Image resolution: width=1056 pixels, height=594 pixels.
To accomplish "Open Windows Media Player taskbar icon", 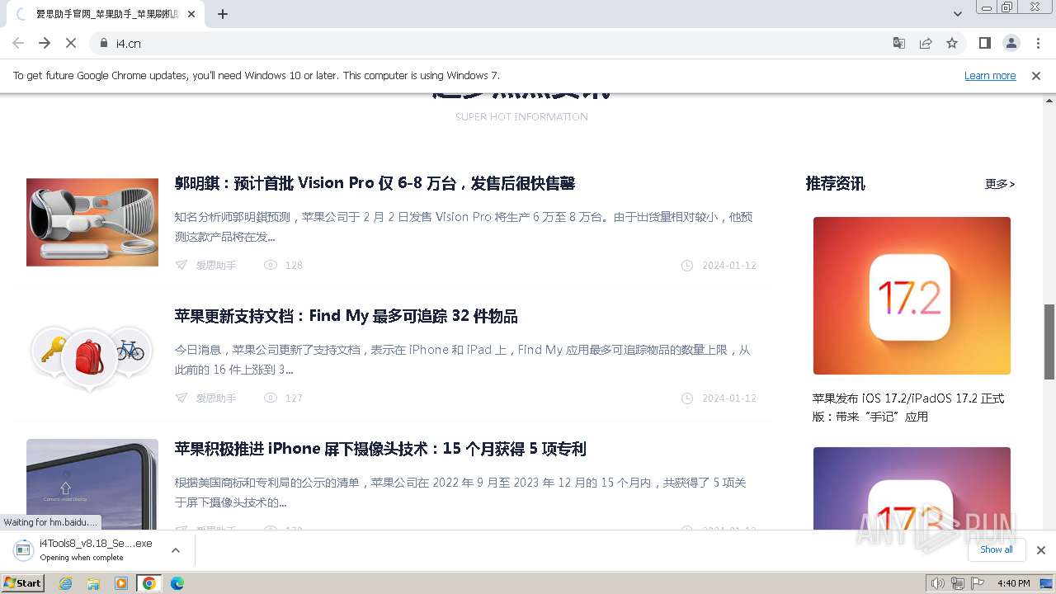I will (121, 583).
